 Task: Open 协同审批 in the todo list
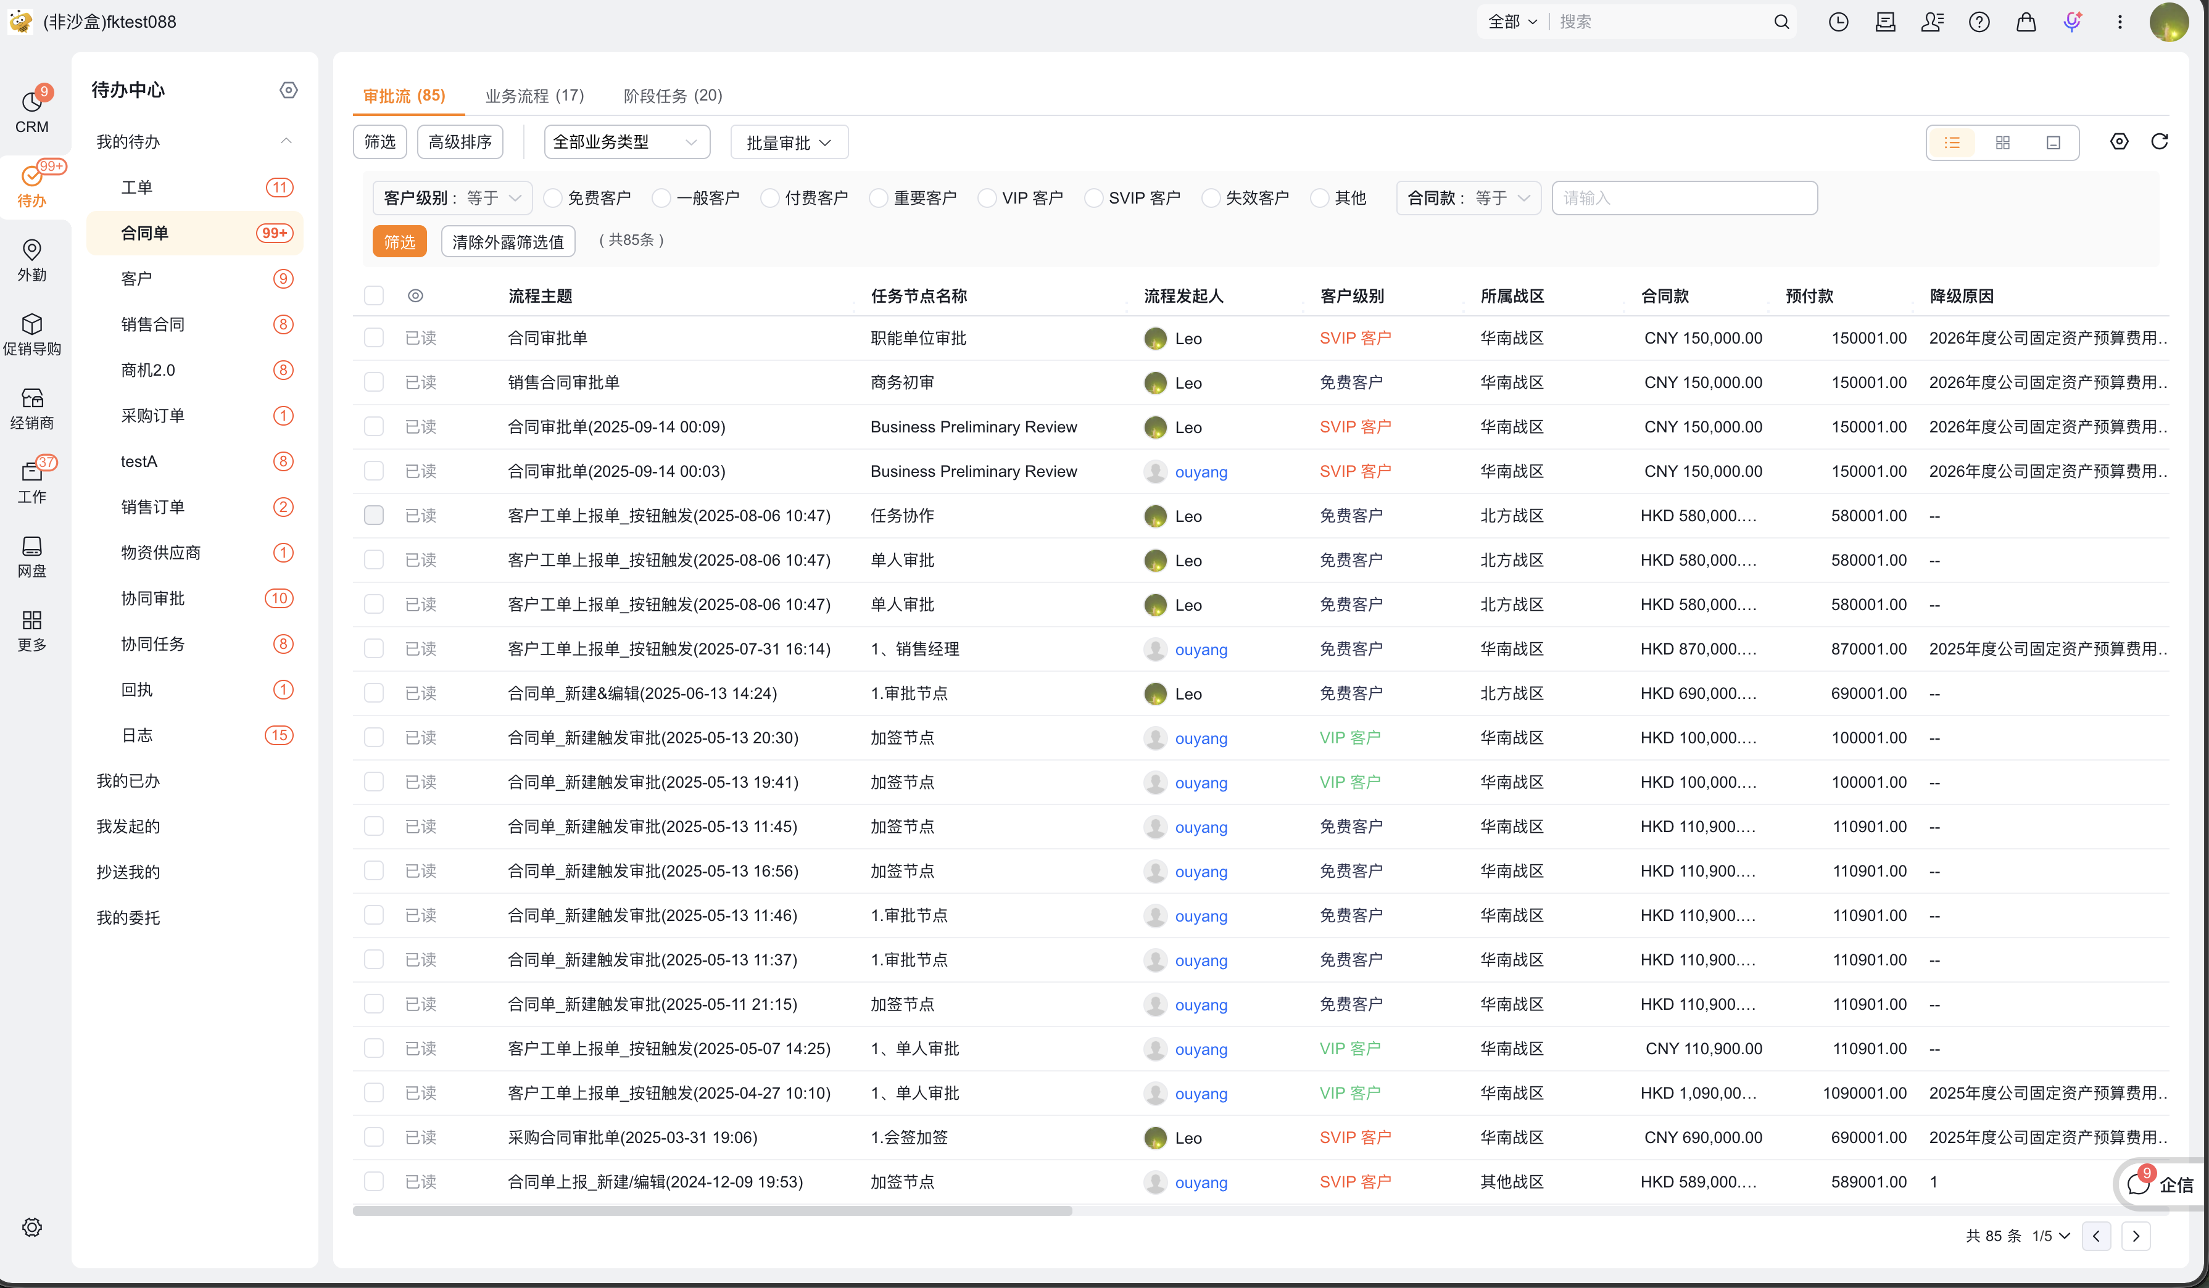[194, 598]
